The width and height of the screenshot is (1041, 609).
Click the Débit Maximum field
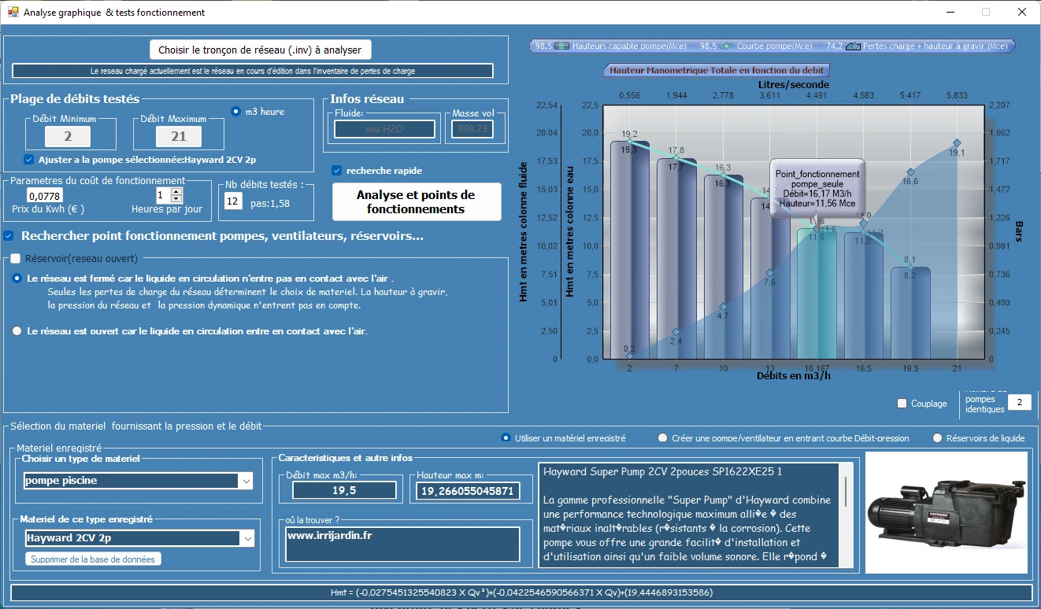[x=179, y=136]
